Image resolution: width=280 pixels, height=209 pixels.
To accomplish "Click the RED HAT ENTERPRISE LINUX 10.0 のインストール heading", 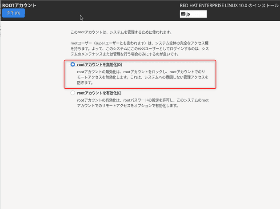I will pos(229,5).
